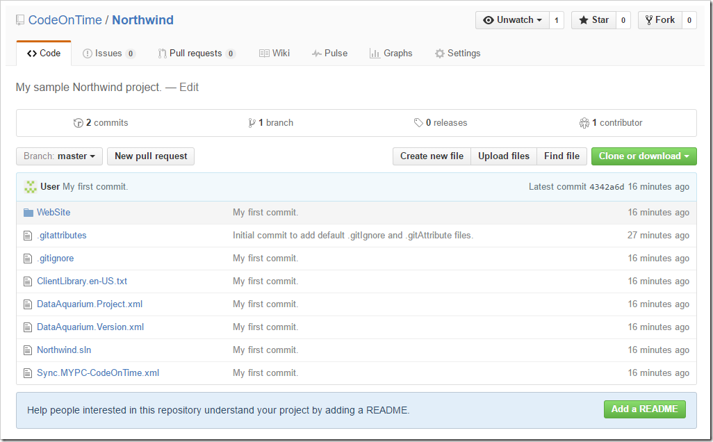Viewport: 713px width, 442px height.
Task: Click 16 minutes ago on Northwind.sln row
Action: tap(658, 350)
